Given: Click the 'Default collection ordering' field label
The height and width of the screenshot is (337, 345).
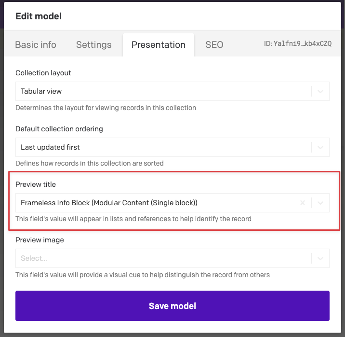Looking at the screenshot, I should click(59, 129).
